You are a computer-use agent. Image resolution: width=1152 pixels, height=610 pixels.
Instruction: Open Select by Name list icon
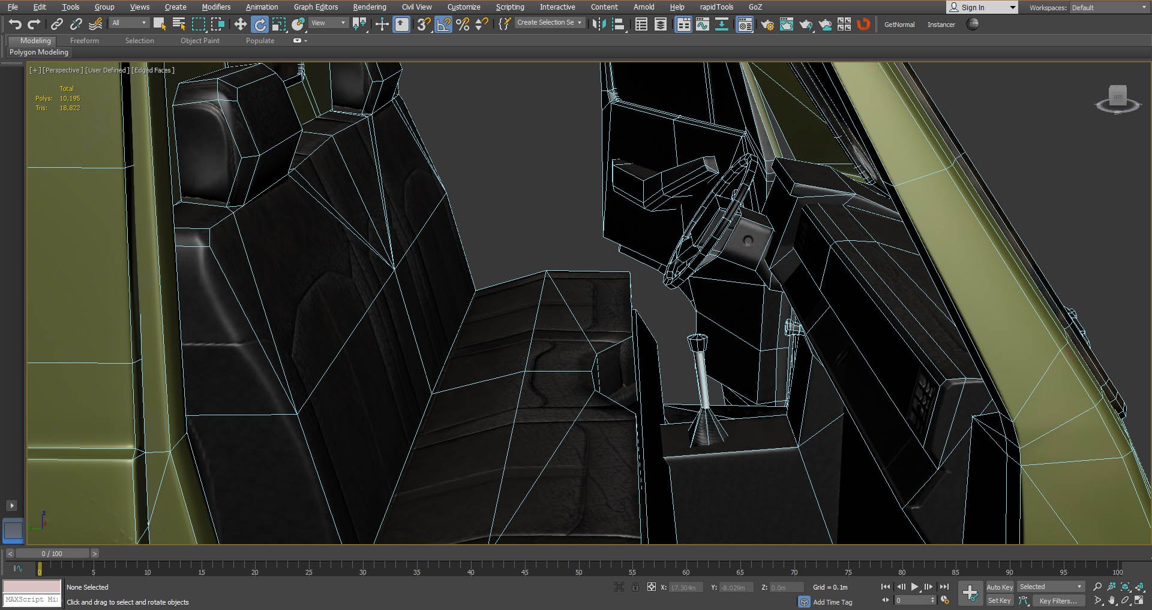[179, 24]
